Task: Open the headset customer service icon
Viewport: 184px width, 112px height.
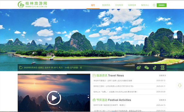Action: click(x=180, y=85)
